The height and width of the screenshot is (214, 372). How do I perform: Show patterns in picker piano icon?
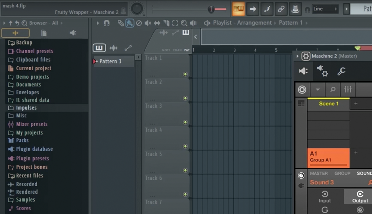[99, 48]
